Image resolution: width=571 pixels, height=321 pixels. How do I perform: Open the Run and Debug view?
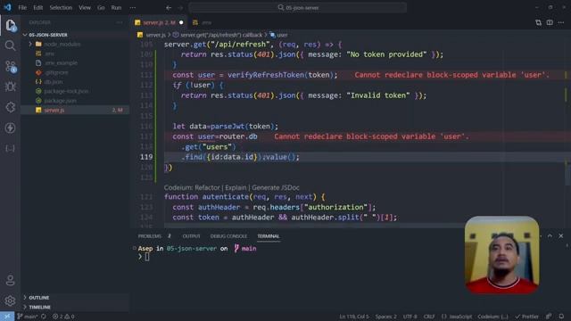click(10, 86)
